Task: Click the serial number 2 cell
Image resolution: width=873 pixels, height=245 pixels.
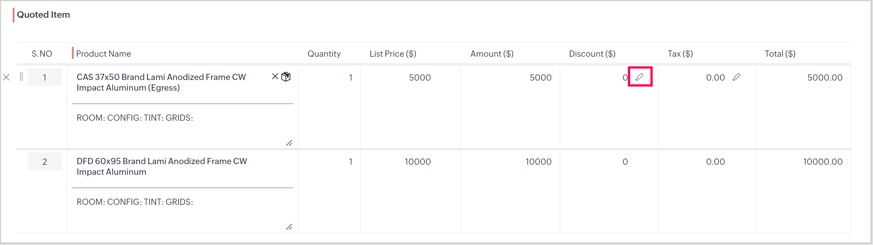Action: (44, 161)
